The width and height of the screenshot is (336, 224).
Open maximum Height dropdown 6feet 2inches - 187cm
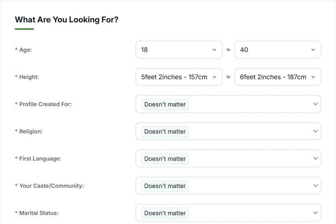click(x=278, y=77)
